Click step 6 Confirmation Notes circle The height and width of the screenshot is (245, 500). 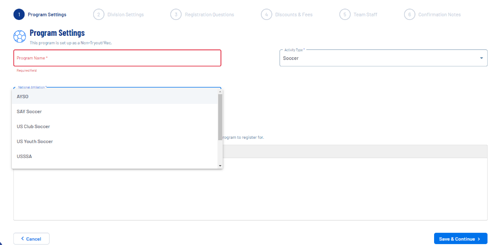[409, 15]
